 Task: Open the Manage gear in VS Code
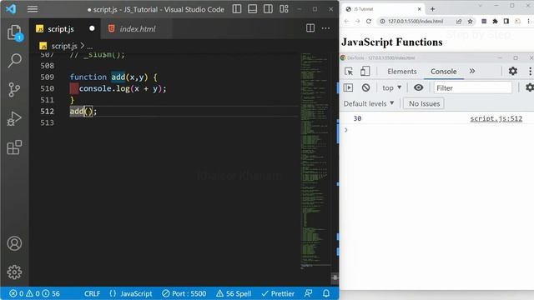(14, 272)
